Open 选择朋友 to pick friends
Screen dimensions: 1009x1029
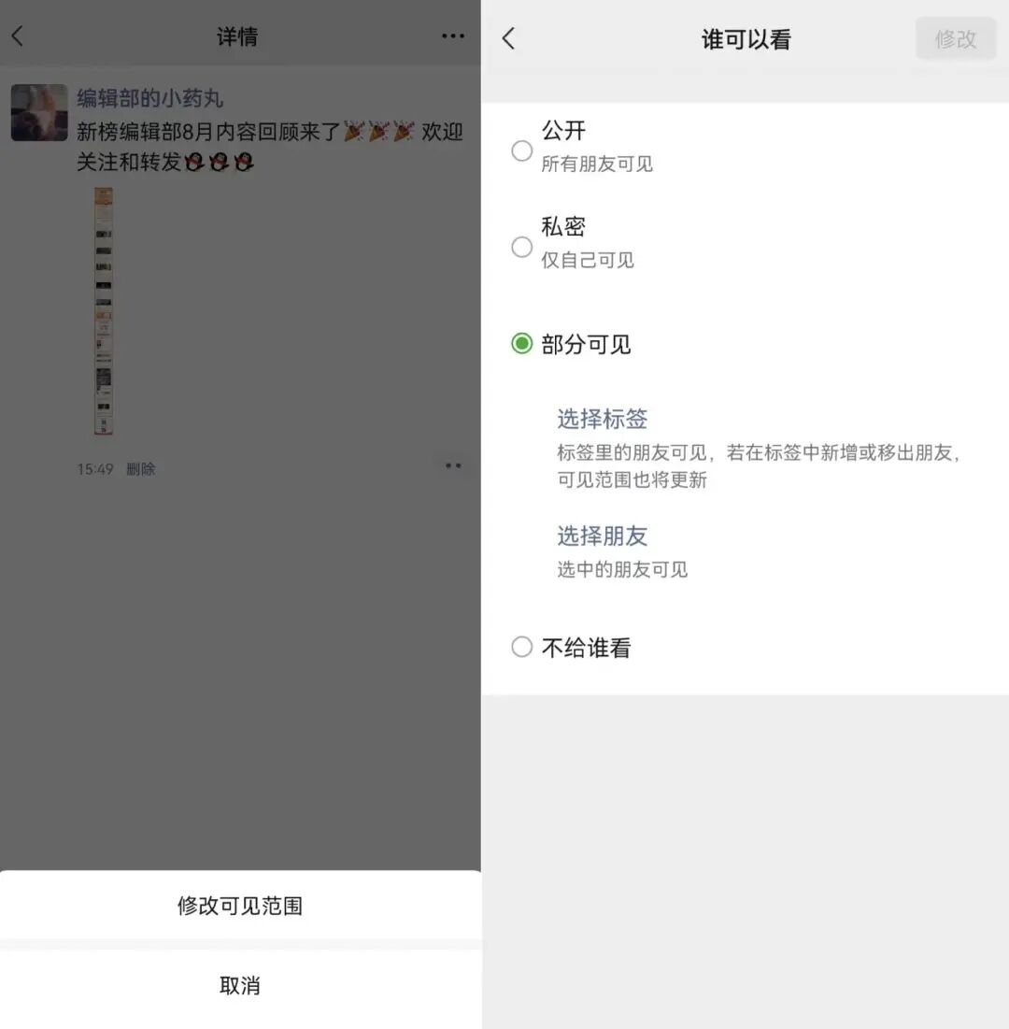pyautogui.click(x=602, y=536)
